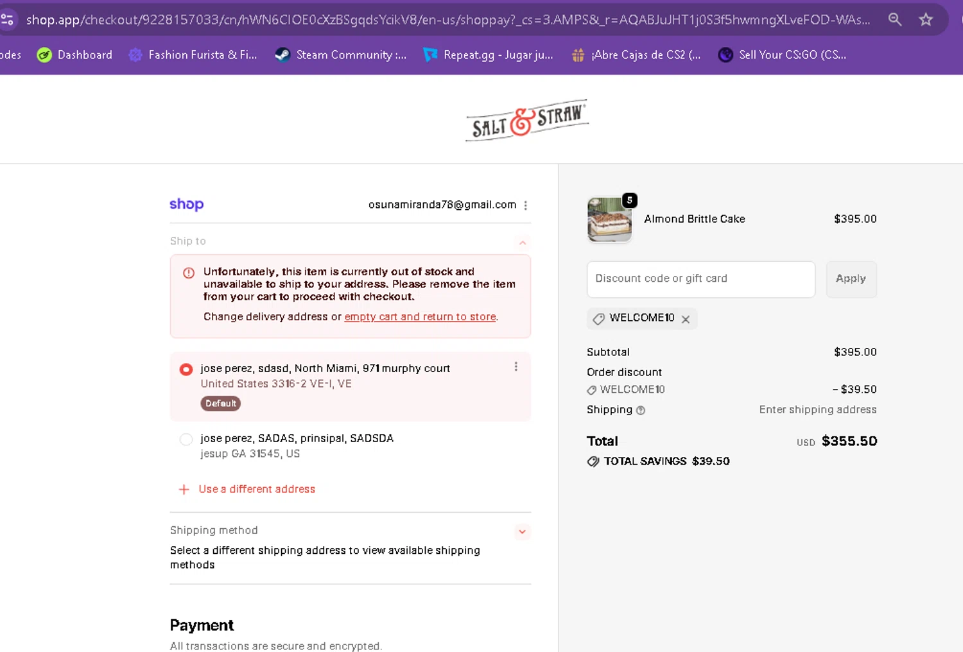The height and width of the screenshot is (652, 963).
Task: Open the zoom magnifier icon in address bar
Action: (x=895, y=19)
